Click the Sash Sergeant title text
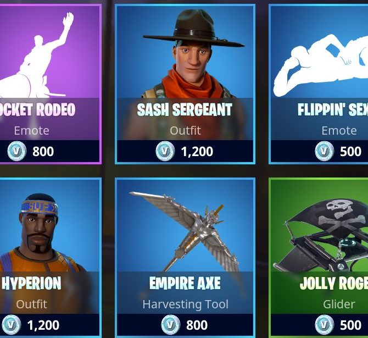The width and height of the screenshot is (368, 338). [x=185, y=110]
